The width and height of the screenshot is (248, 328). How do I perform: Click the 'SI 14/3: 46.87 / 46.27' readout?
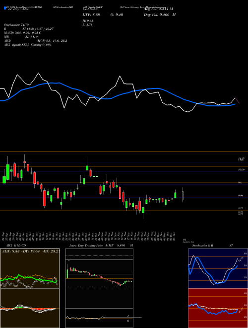[38, 28]
